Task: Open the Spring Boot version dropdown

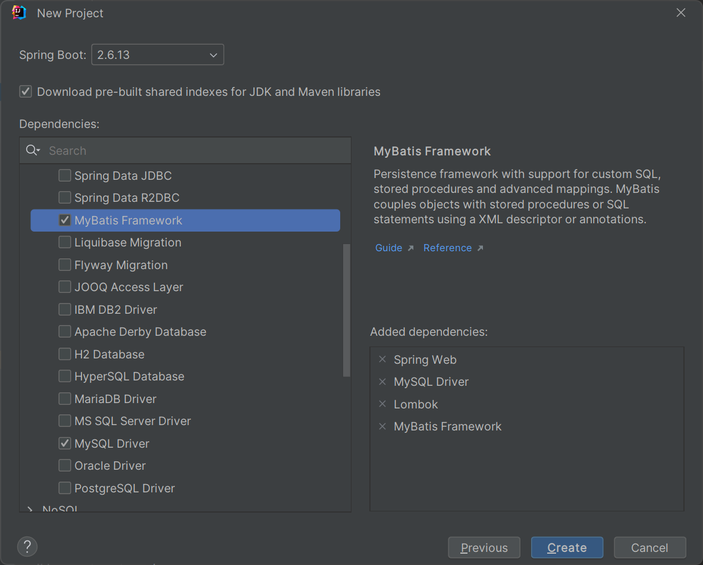Action: [158, 55]
